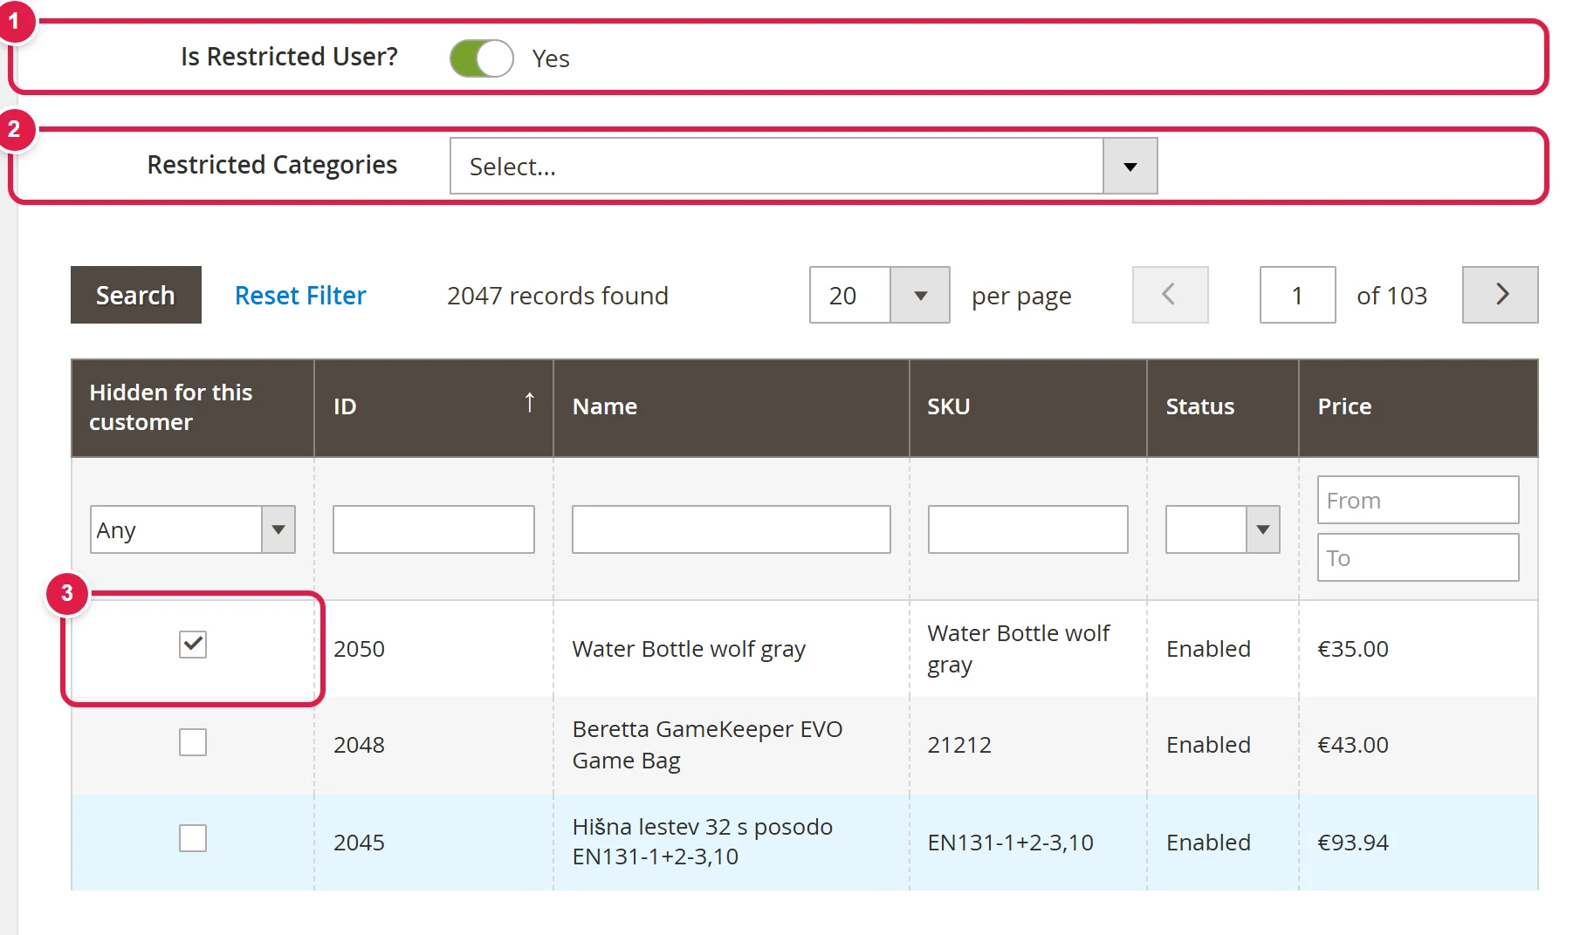This screenshot has height=935, width=1580.
Task: Open the Restricted Categories dropdown
Action: pyautogui.click(x=803, y=166)
